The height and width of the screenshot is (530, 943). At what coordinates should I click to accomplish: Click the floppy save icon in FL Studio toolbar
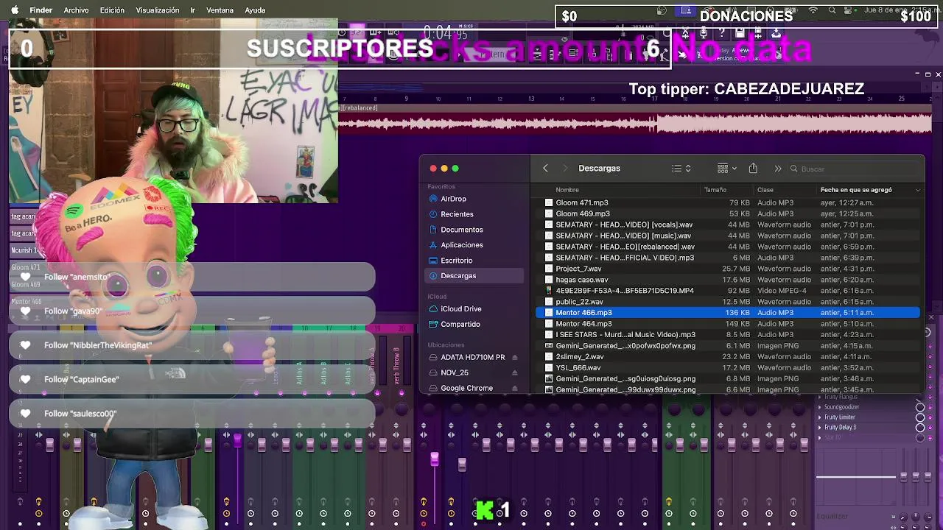point(740,33)
